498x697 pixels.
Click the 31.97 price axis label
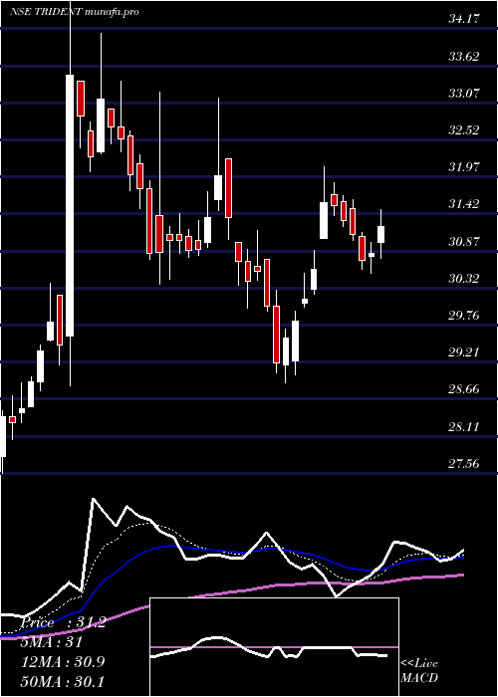(x=464, y=167)
